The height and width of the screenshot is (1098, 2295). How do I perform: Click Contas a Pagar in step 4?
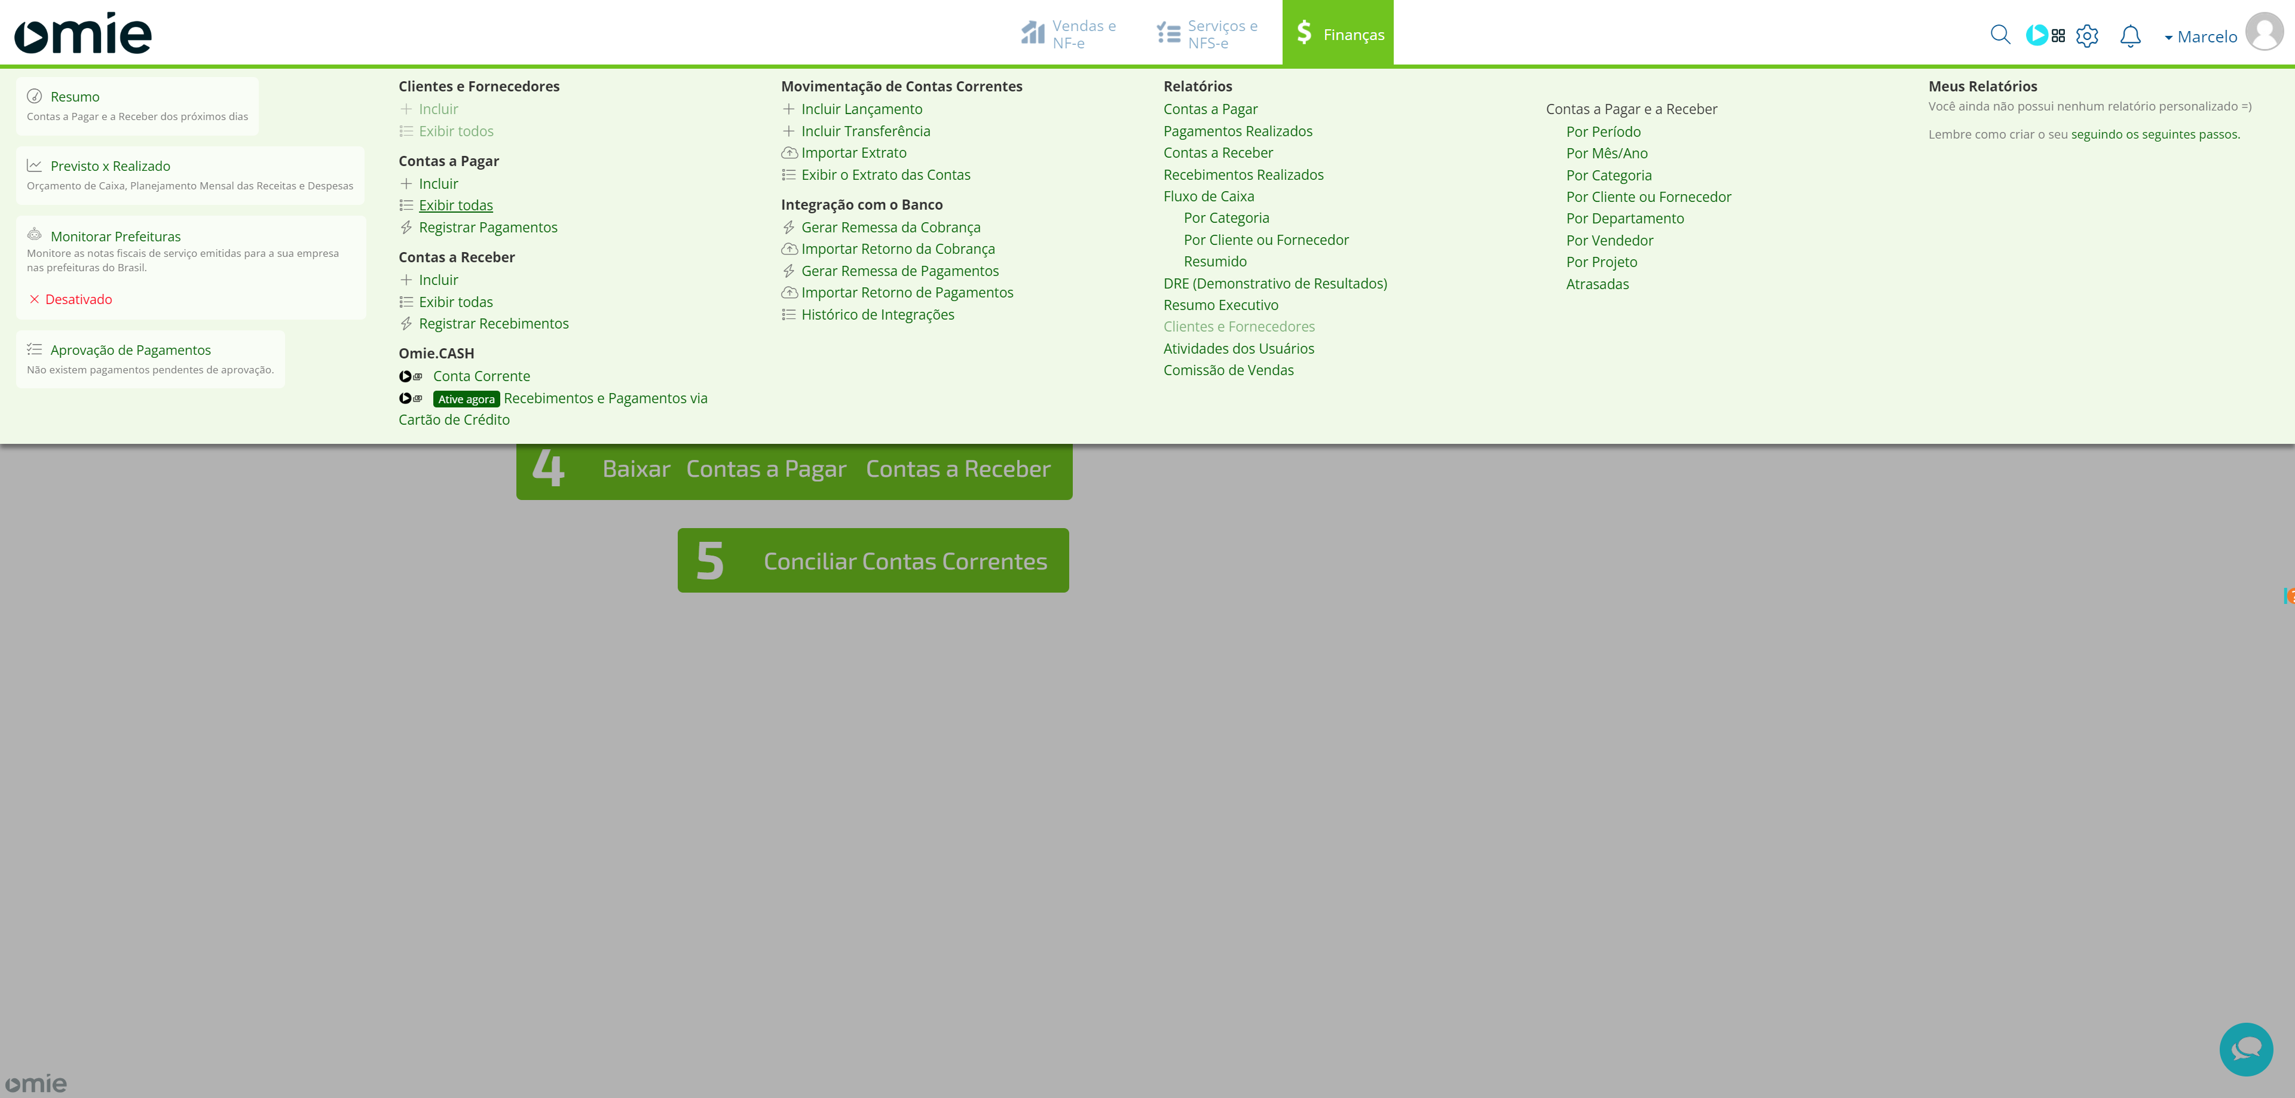(765, 468)
